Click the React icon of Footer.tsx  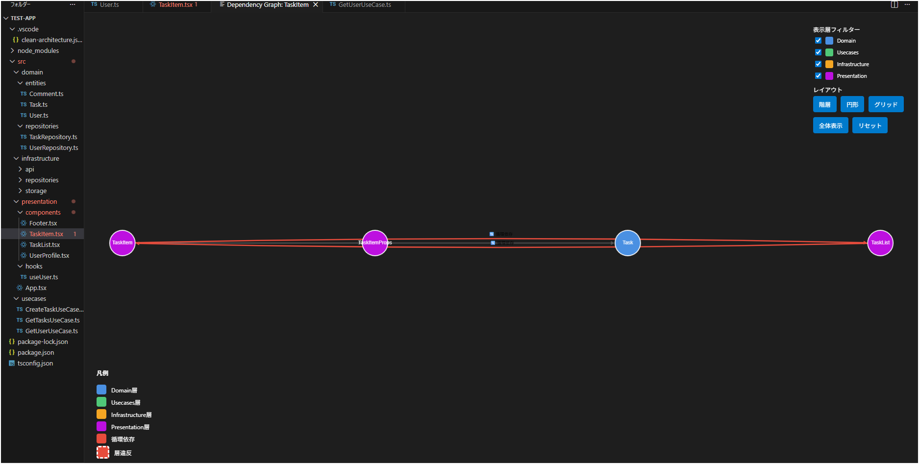(x=24, y=223)
